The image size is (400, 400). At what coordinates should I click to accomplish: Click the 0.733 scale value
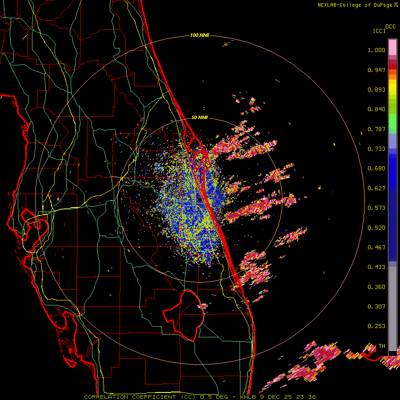tap(376, 149)
